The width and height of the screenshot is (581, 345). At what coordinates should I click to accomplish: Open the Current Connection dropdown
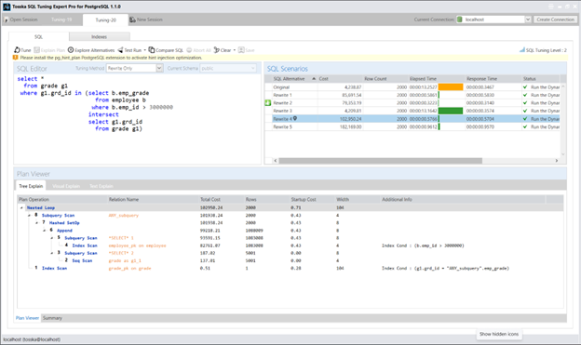pyautogui.click(x=528, y=20)
